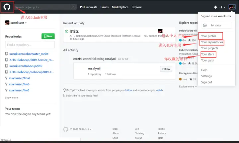
Task: Open zccz14 user link in activity
Action: tap(77, 59)
